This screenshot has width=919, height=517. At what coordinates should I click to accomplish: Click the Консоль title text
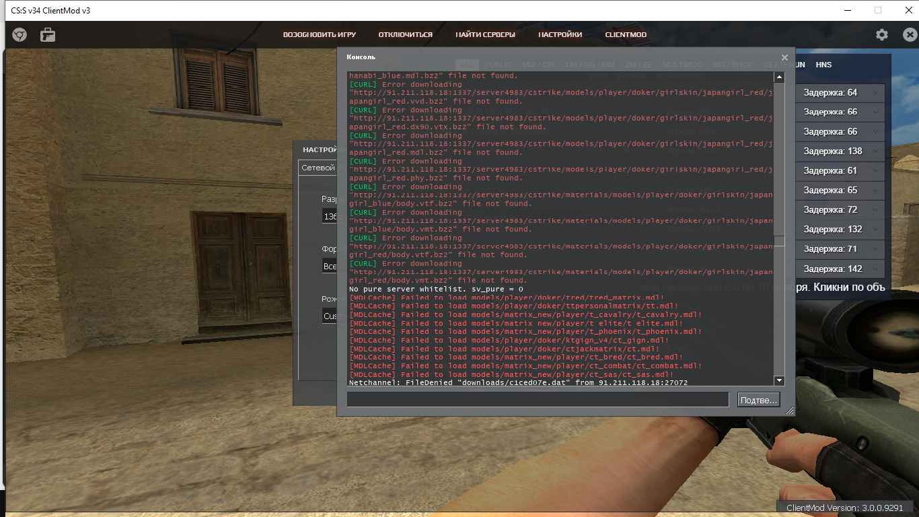pyautogui.click(x=361, y=57)
